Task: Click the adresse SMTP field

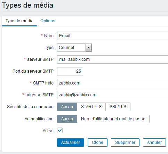Action: click(113, 95)
